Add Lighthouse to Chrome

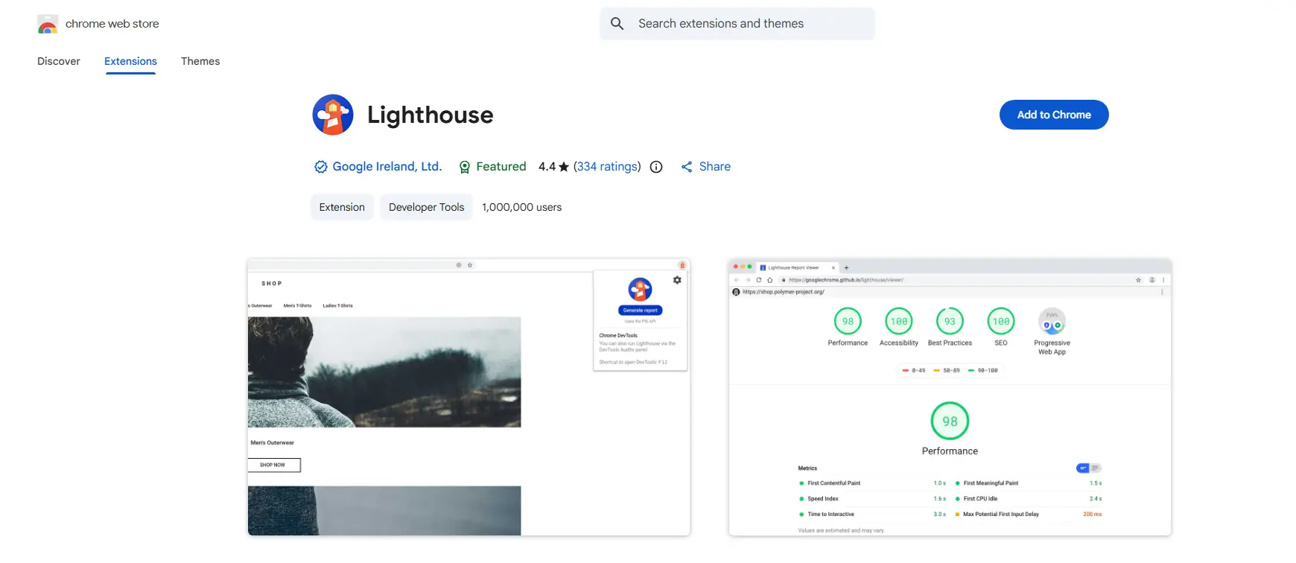pos(1054,115)
